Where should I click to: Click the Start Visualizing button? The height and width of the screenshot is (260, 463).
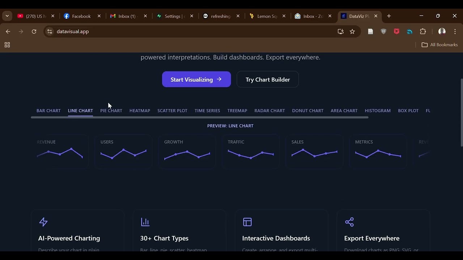(196, 79)
